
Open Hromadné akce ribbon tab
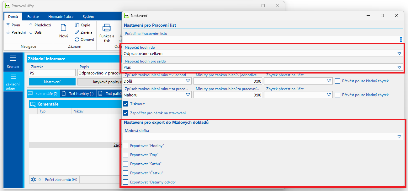pyautogui.click(x=61, y=17)
